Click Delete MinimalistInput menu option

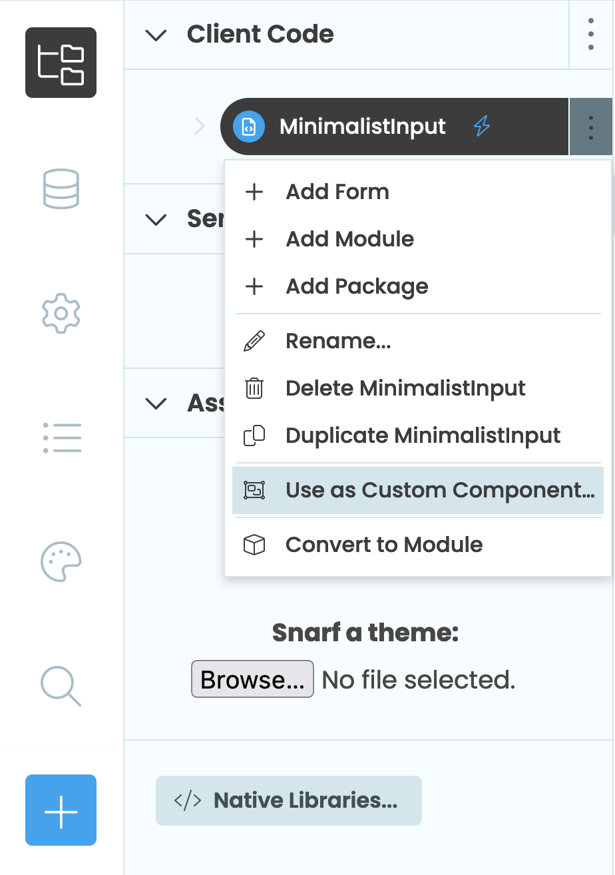[405, 388]
